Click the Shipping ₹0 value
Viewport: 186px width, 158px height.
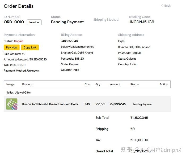tap(133, 129)
